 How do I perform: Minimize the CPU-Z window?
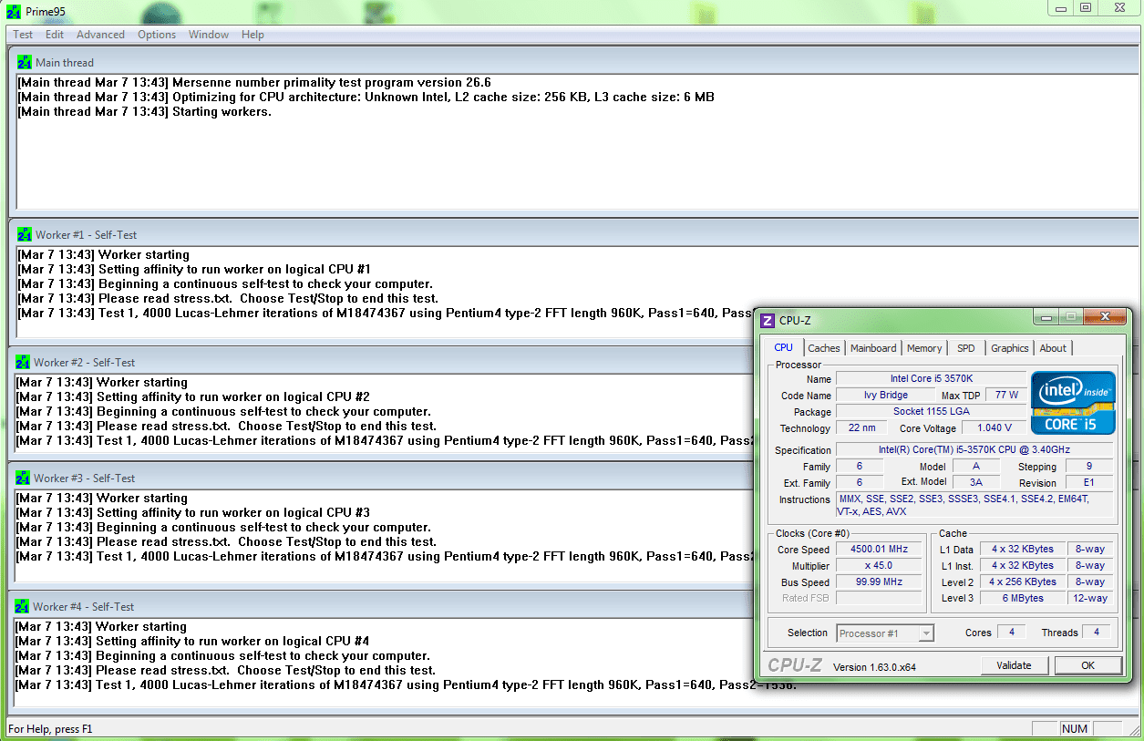coord(1046,317)
